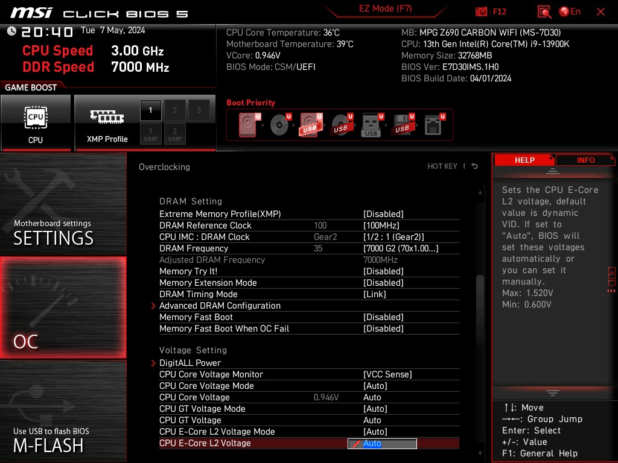
Task: Change Memory Fast Boot When OC Fail
Action: click(x=383, y=329)
